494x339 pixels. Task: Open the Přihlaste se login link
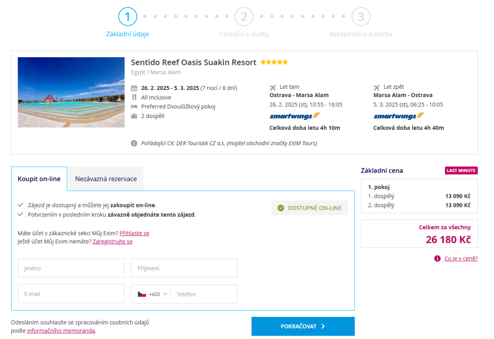pos(134,233)
